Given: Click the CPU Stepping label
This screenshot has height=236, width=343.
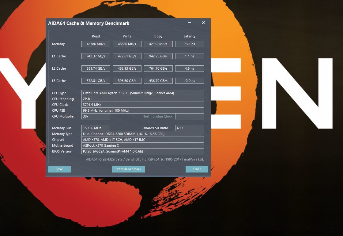Looking at the screenshot, I should point(63,99).
